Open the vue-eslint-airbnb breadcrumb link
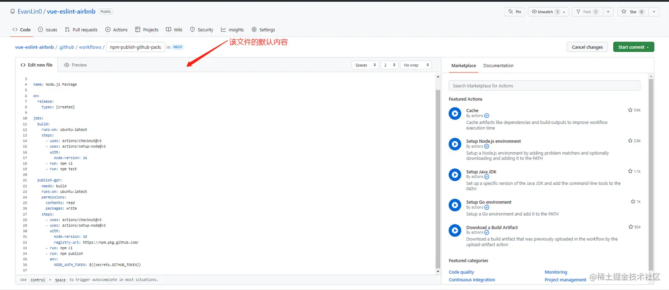The width and height of the screenshot is (669, 290). point(35,47)
